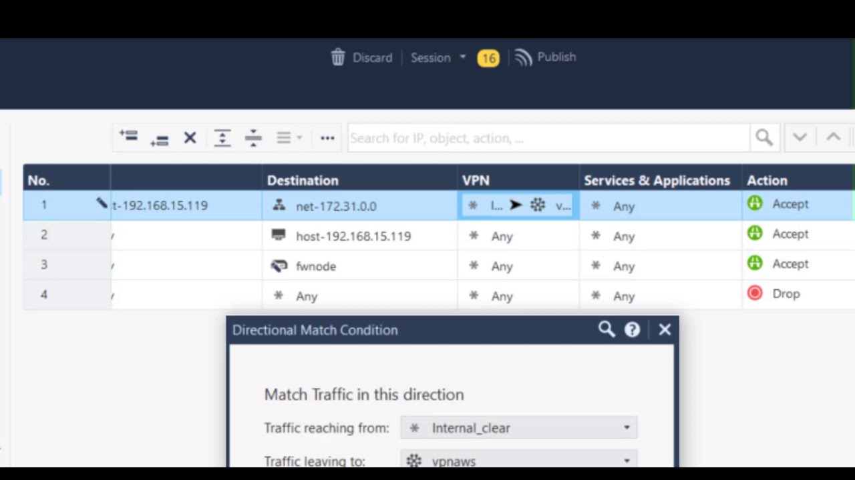Image resolution: width=855 pixels, height=480 pixels.
Task: Close the Directional Match Condition dialog
Action: pos(665,329)
